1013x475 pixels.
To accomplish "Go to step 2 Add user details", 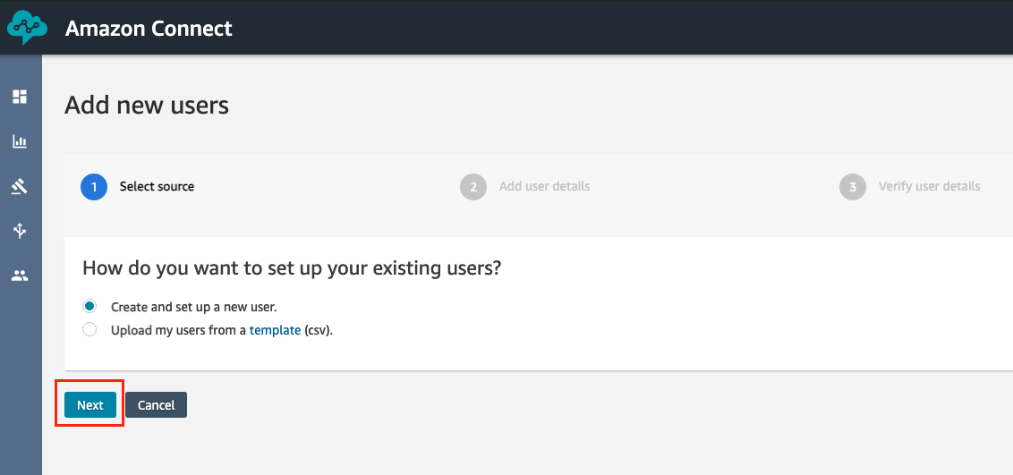I will 524,187.
